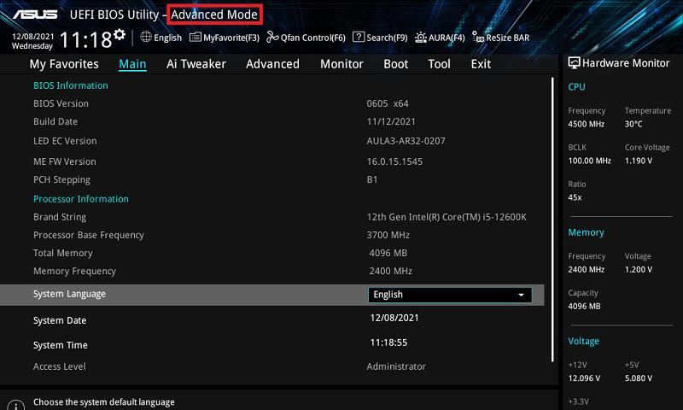Image resolution: width=683 pixels, height=410 pixels.
Task: Open Qfan Control fan icon
Action: tap(272, 37)
